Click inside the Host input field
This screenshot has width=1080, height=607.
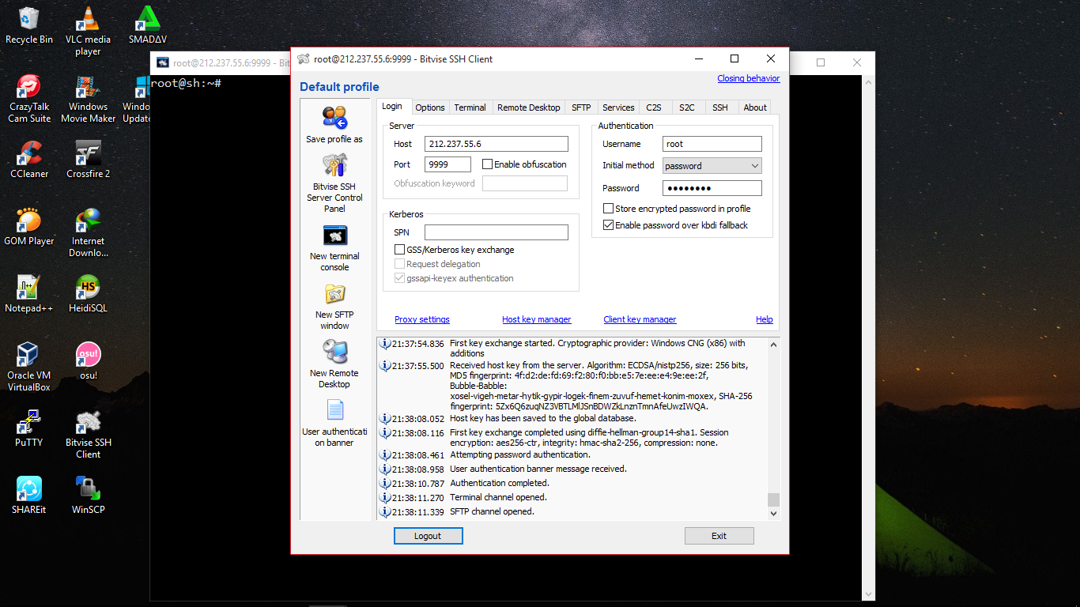pyautogui.click(x=496, y=144)
